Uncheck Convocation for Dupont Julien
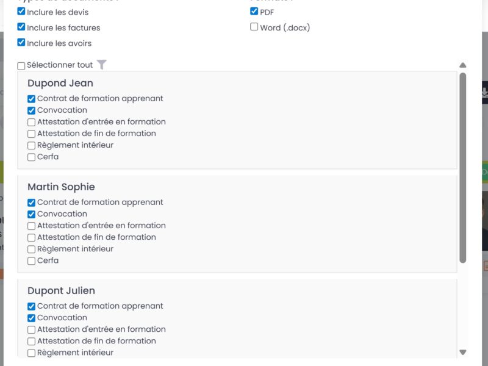Screen dimensions: 488x366 30,317
